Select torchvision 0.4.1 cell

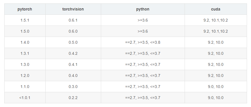click(73, 64)
